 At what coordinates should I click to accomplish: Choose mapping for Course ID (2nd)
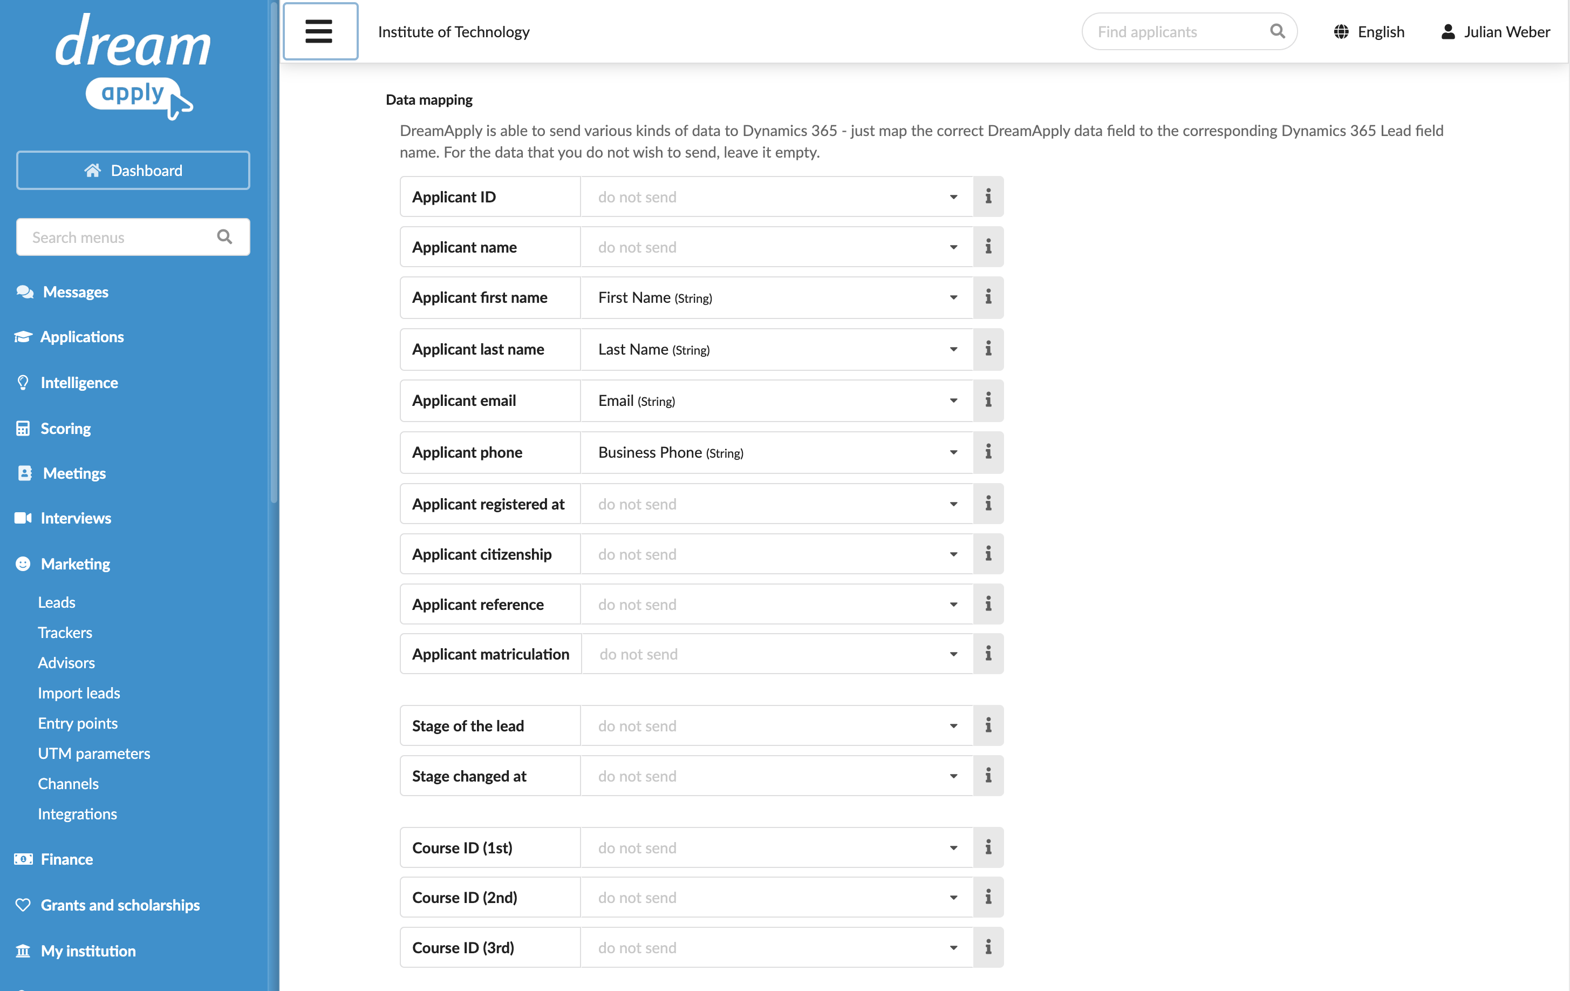pos(776,897)
